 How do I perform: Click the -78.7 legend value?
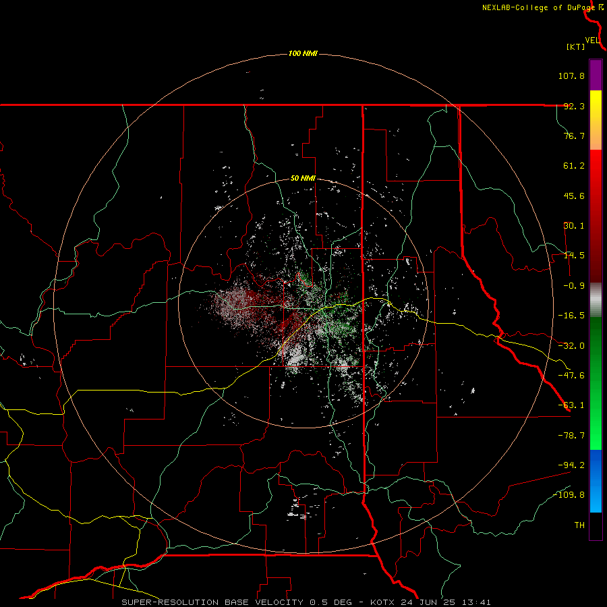click(x=571, y=436)
